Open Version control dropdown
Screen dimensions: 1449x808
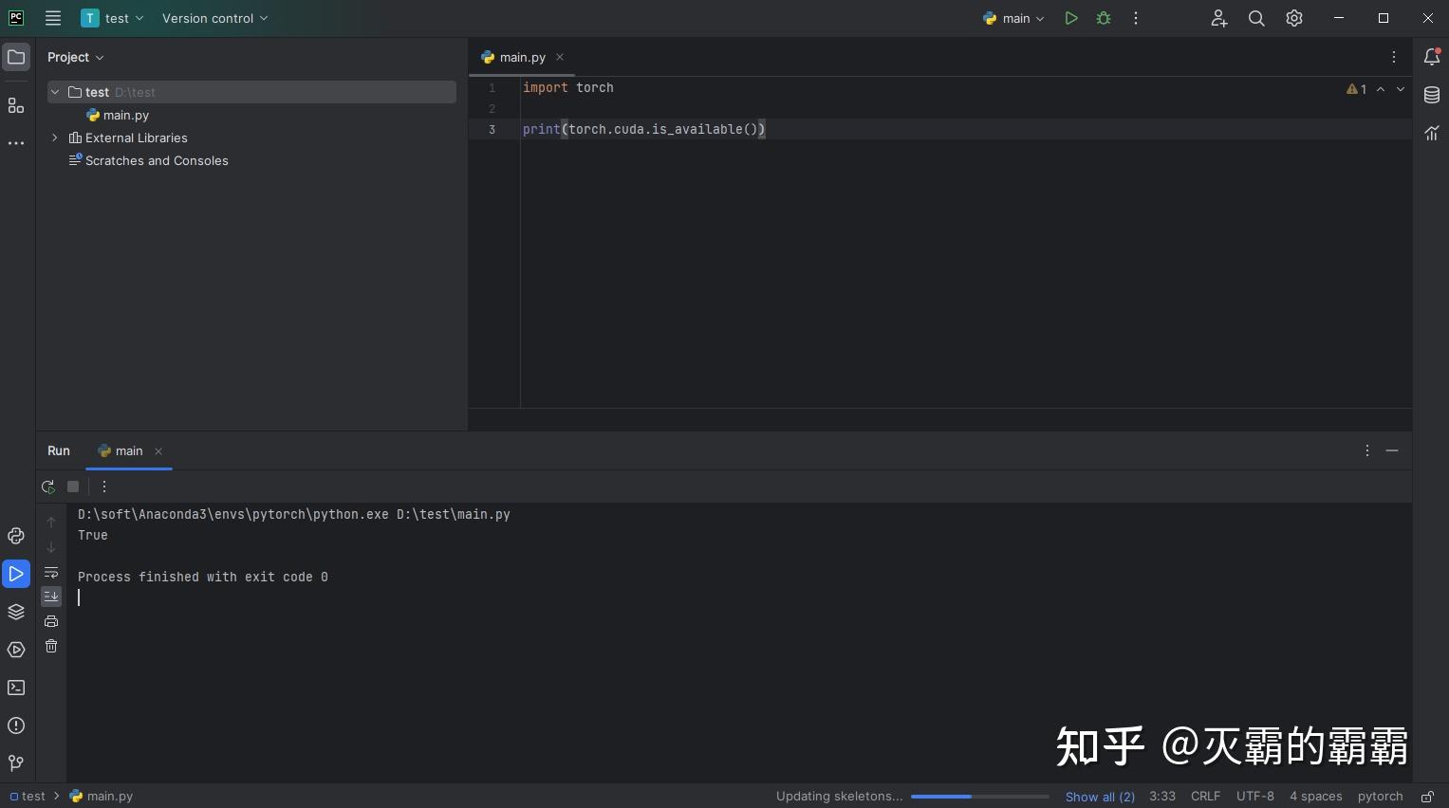215,18
